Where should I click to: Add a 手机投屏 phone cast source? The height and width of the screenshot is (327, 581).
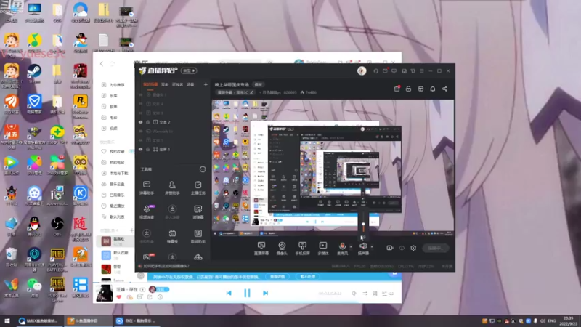click(302, 248)
